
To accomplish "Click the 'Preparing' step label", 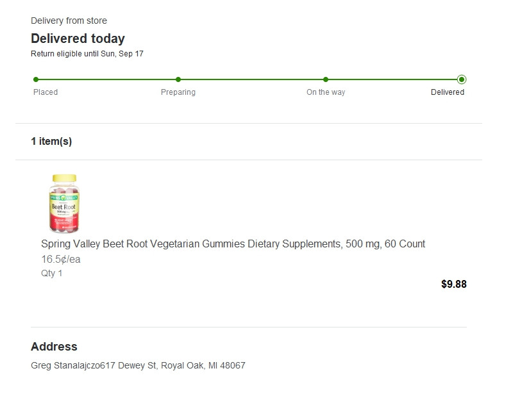I will pos(178,92).
